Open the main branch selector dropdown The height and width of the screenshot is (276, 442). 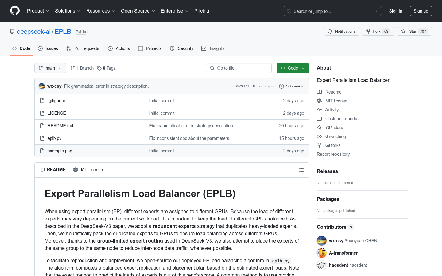pos(50,68)
